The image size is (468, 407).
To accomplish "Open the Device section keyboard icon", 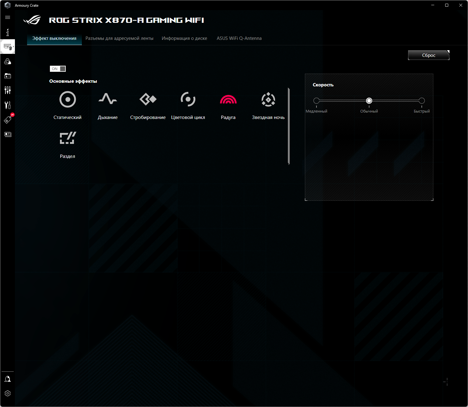I will (8, 47).
